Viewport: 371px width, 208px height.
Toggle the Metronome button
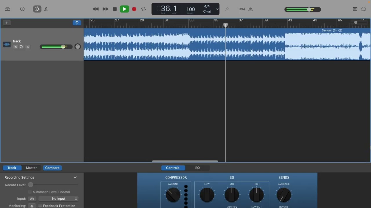[251, 9]
